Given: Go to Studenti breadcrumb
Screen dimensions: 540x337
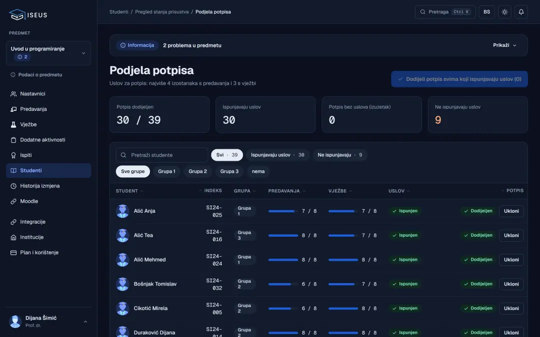Looking at the screenshot, I should click(119, 12).
